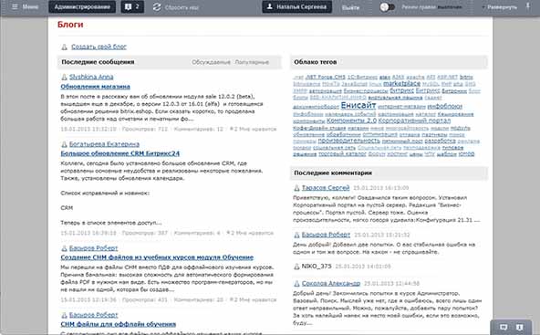Image resolution: width=540 pixels, height=335 pixels.
Task: Select the Корпоративный портал tag
Action: click(414, 120)
